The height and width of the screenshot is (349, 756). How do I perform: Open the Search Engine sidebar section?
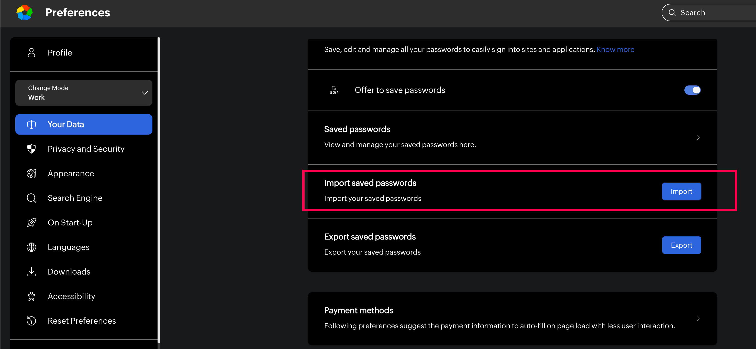coord(75,198)
